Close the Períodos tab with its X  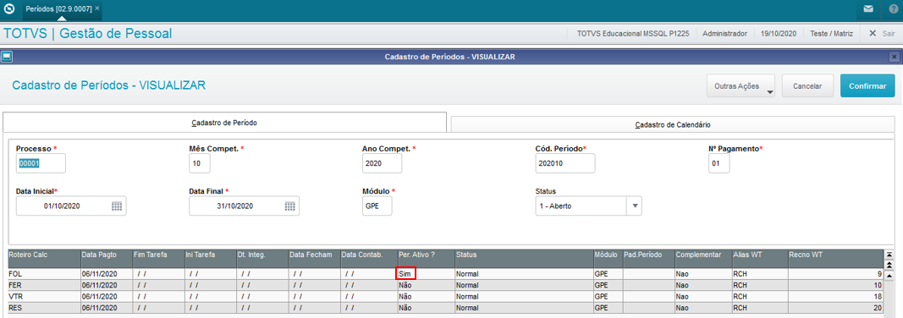(96, 8)
